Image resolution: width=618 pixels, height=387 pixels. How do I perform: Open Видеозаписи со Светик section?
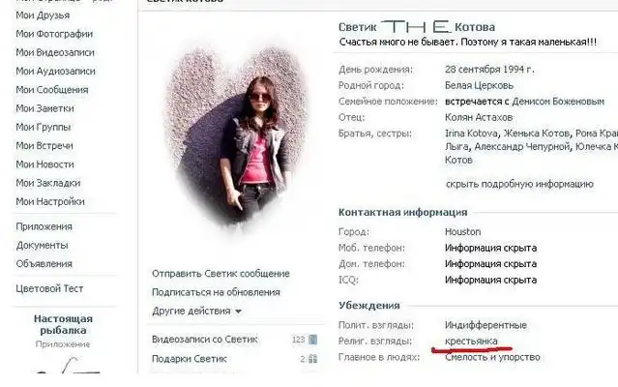tap(205, 340)
